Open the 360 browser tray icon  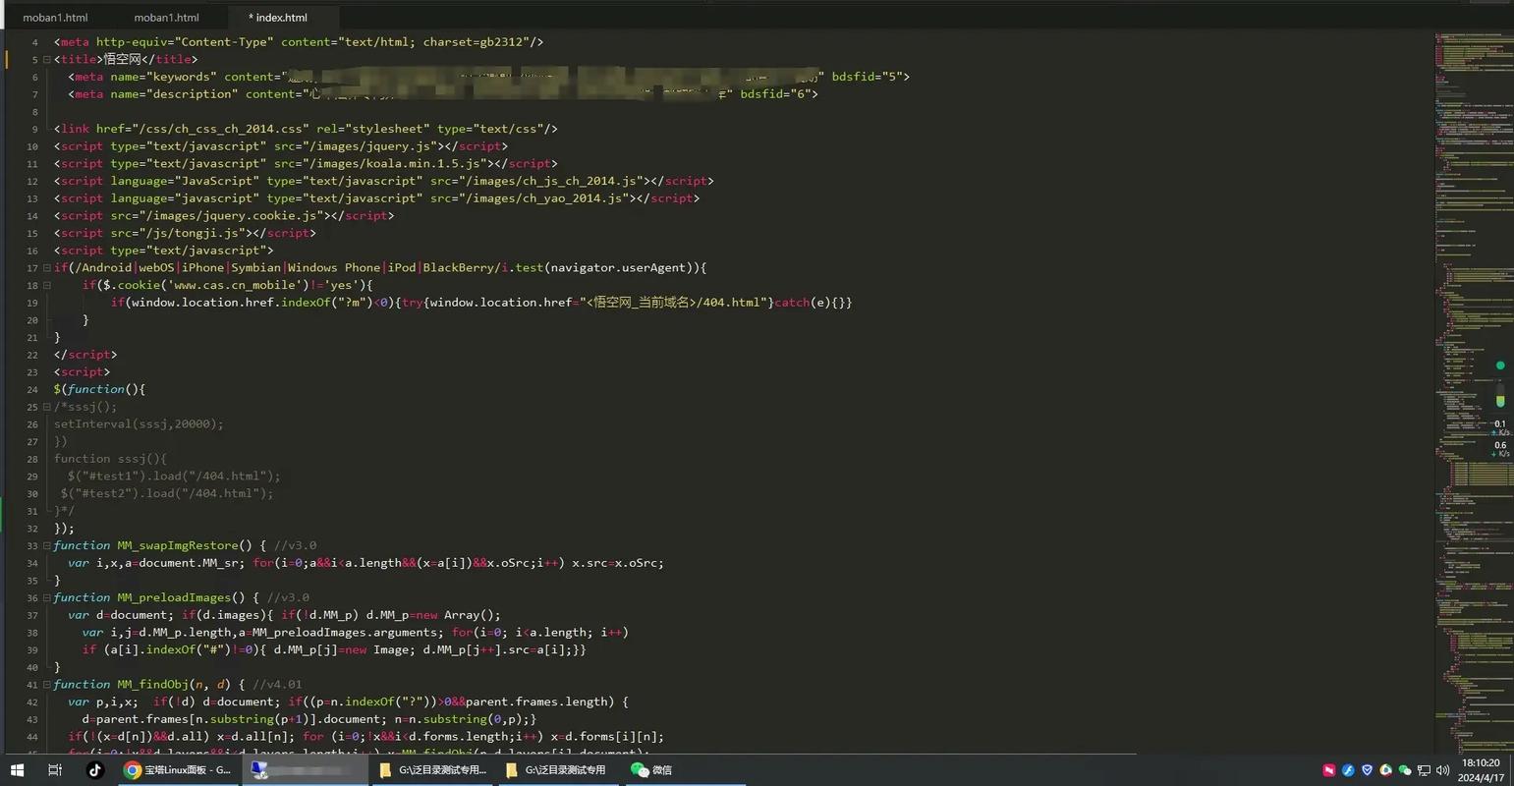tap(1385, 770)
